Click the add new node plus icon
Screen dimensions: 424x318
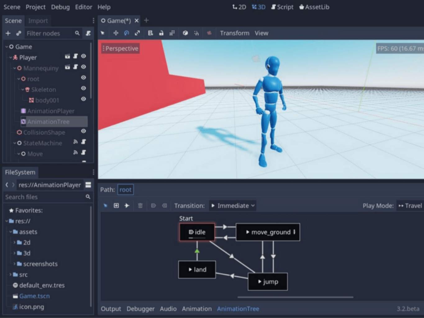pos(8,33)
